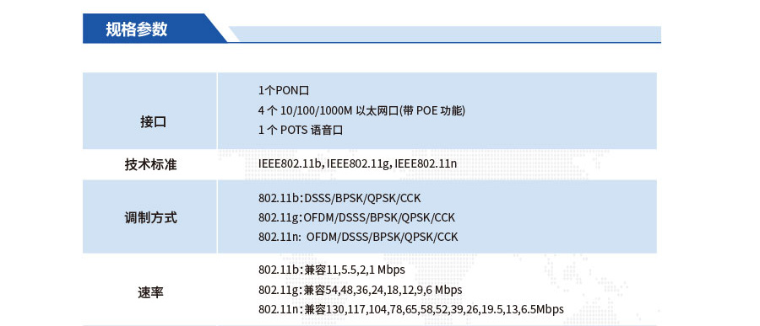The image size is (760, 326).
Task: Click the IEEE802.11b standard text
Action: (290, 164)
